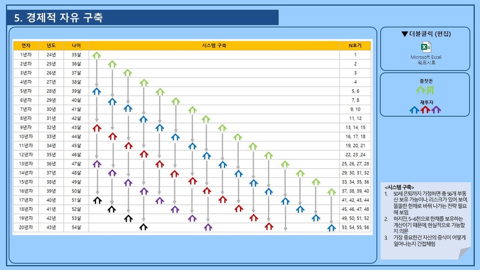Click the '5, 6' N호기 cell
Screen dimensions: 480x270
pos(355,91)
